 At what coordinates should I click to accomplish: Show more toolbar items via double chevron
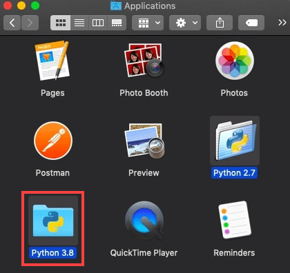coord(282,23)
